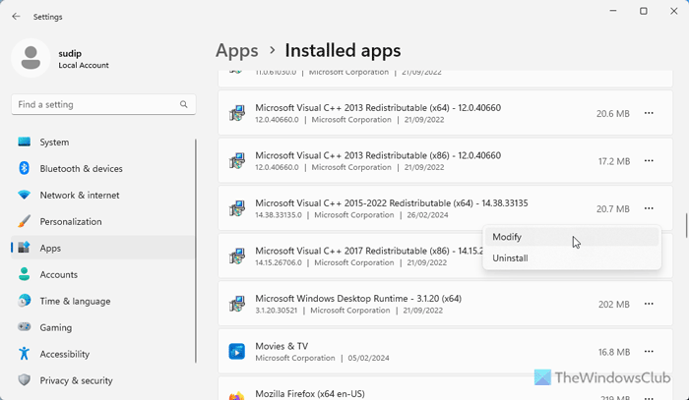Click installer icon for Visual C++ 2017 x86
689x400 pixels.
click(x=237, y=257)
